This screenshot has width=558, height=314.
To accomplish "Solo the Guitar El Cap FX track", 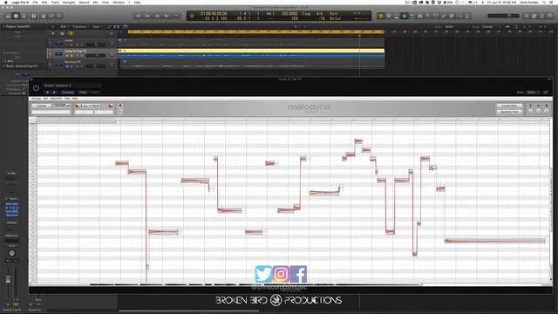I will pos(71,56).
